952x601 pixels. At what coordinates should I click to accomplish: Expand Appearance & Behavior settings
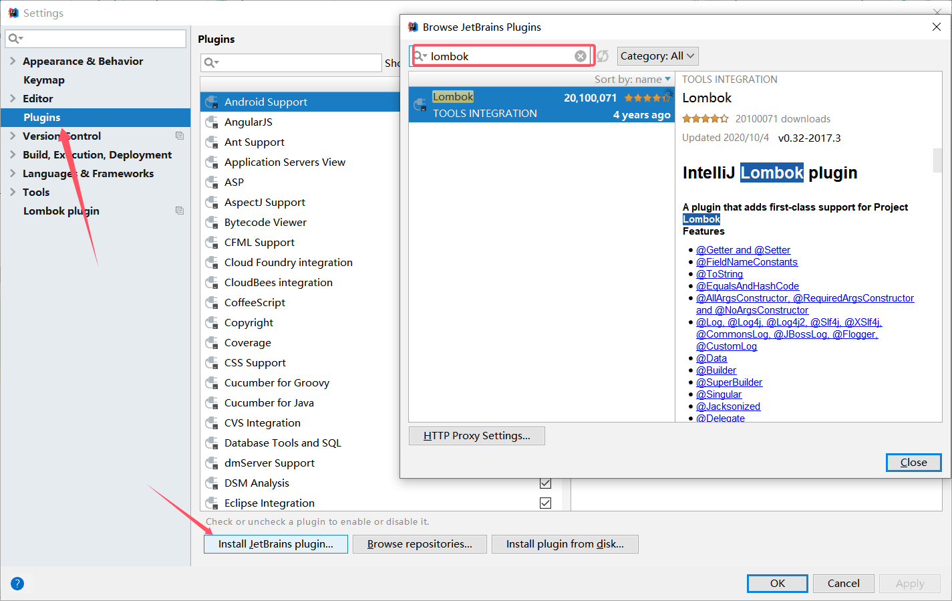[x=13, y=61]
